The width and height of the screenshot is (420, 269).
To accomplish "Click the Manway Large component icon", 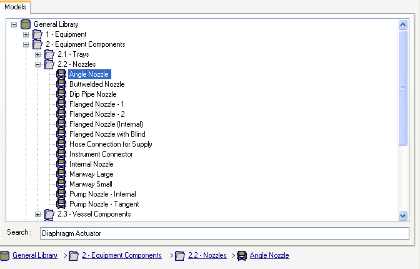I will tap(61, 174).
